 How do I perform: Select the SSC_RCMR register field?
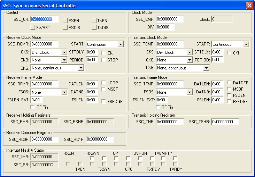click(44, 44)
